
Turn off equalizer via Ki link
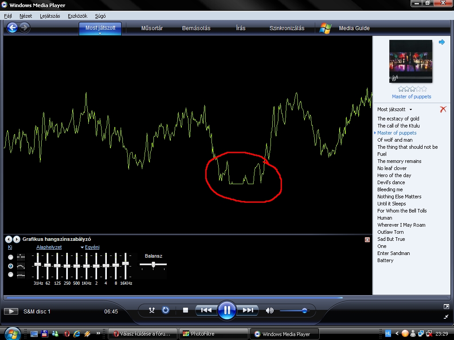click(x=10, y=247)
